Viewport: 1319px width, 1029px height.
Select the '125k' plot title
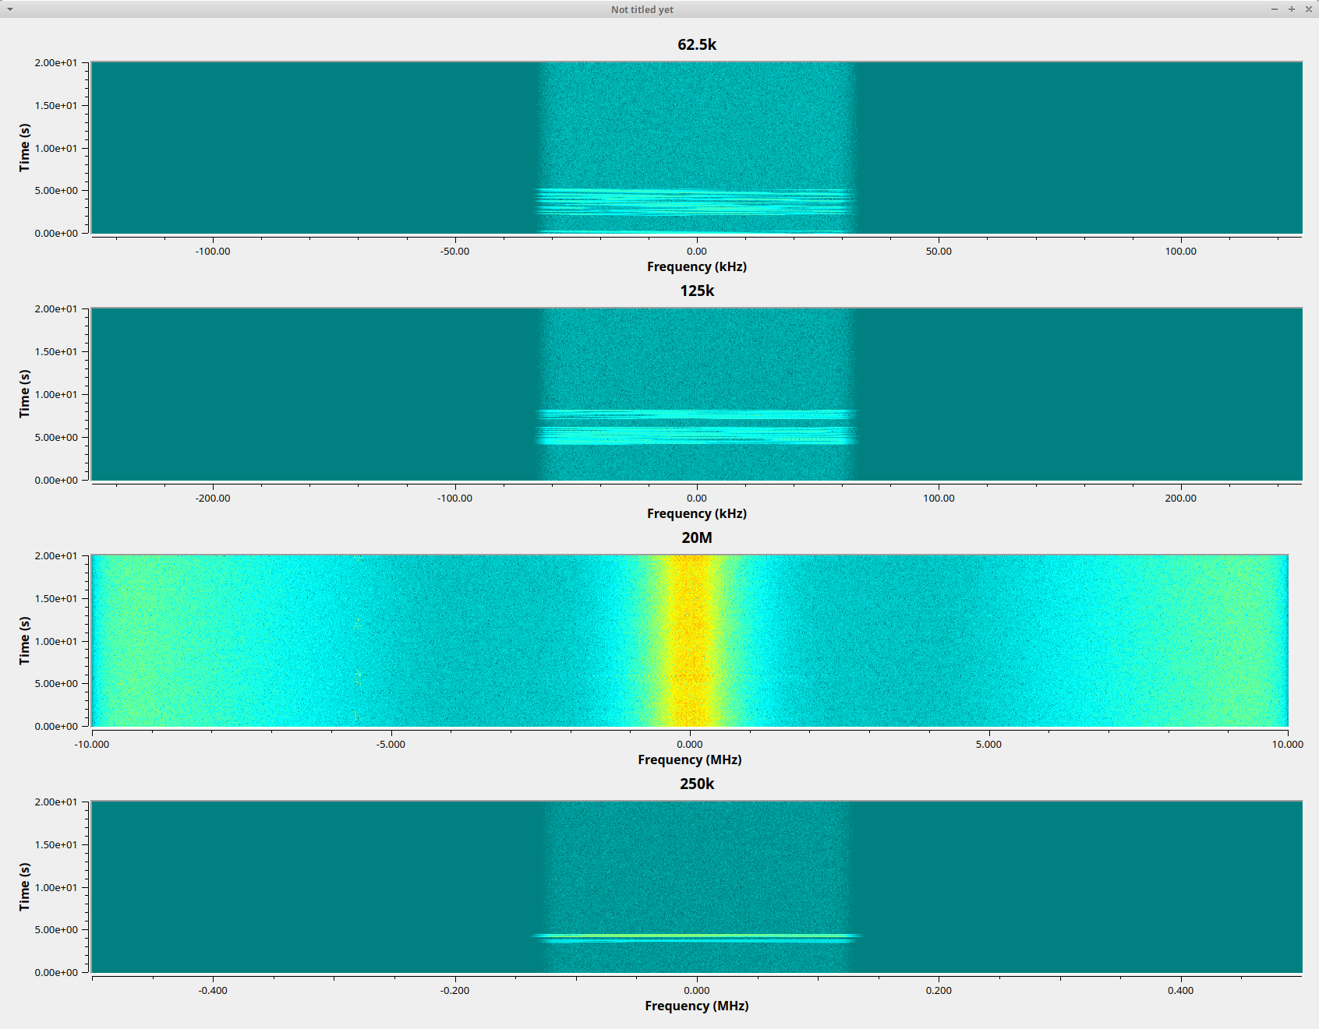696,291
